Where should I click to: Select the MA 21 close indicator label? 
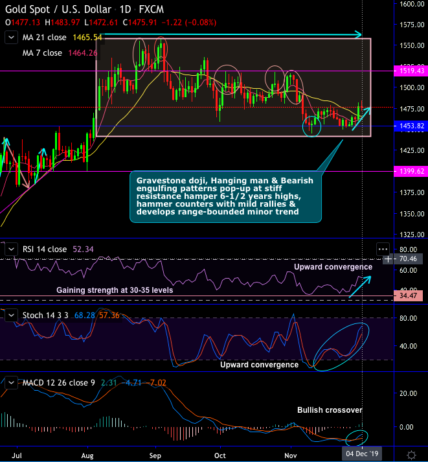[45, 38]
